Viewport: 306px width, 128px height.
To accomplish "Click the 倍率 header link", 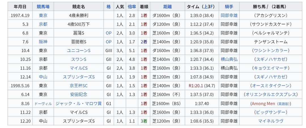I will click(x=132, y=7).
